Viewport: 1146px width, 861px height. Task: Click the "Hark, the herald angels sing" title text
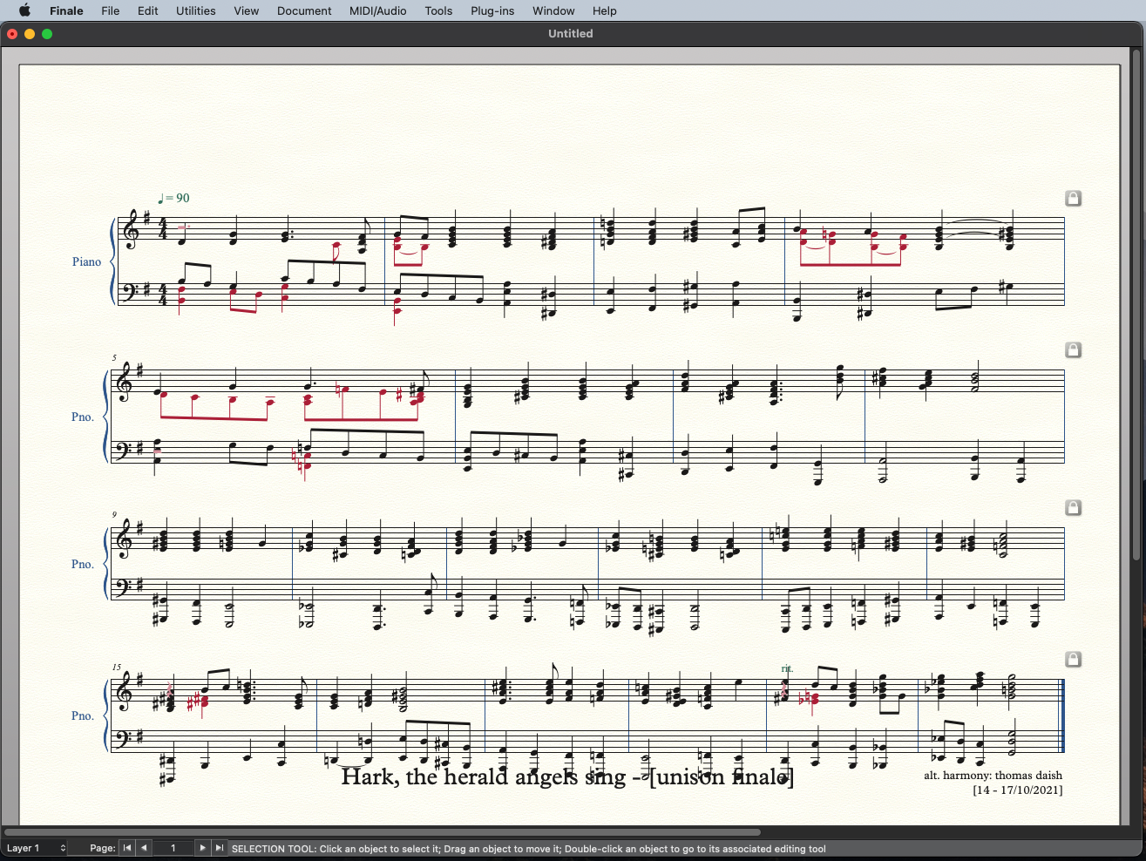click(x=566, y=776)
